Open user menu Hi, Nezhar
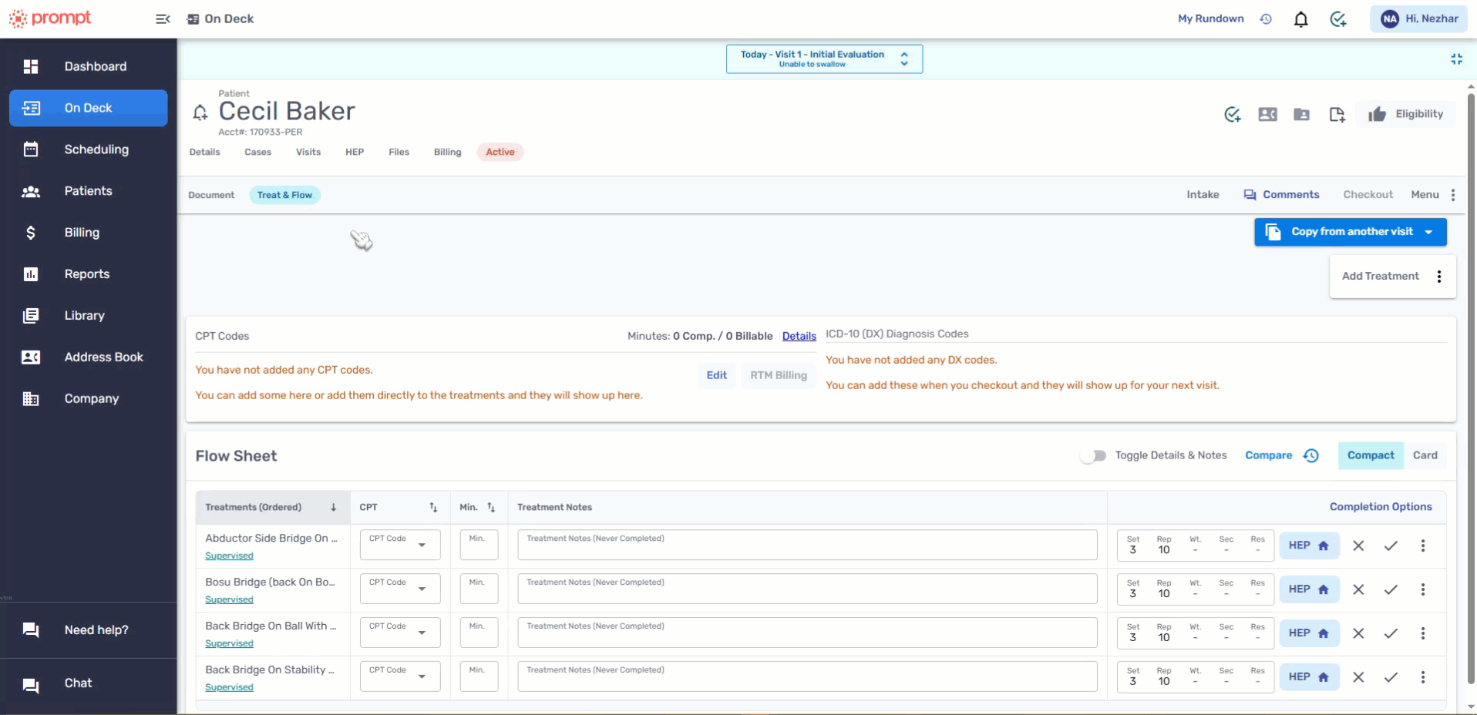Image resolution: width=1477 pixels, height=715 pixels. pyautogui.click(x=1419, y=19)
